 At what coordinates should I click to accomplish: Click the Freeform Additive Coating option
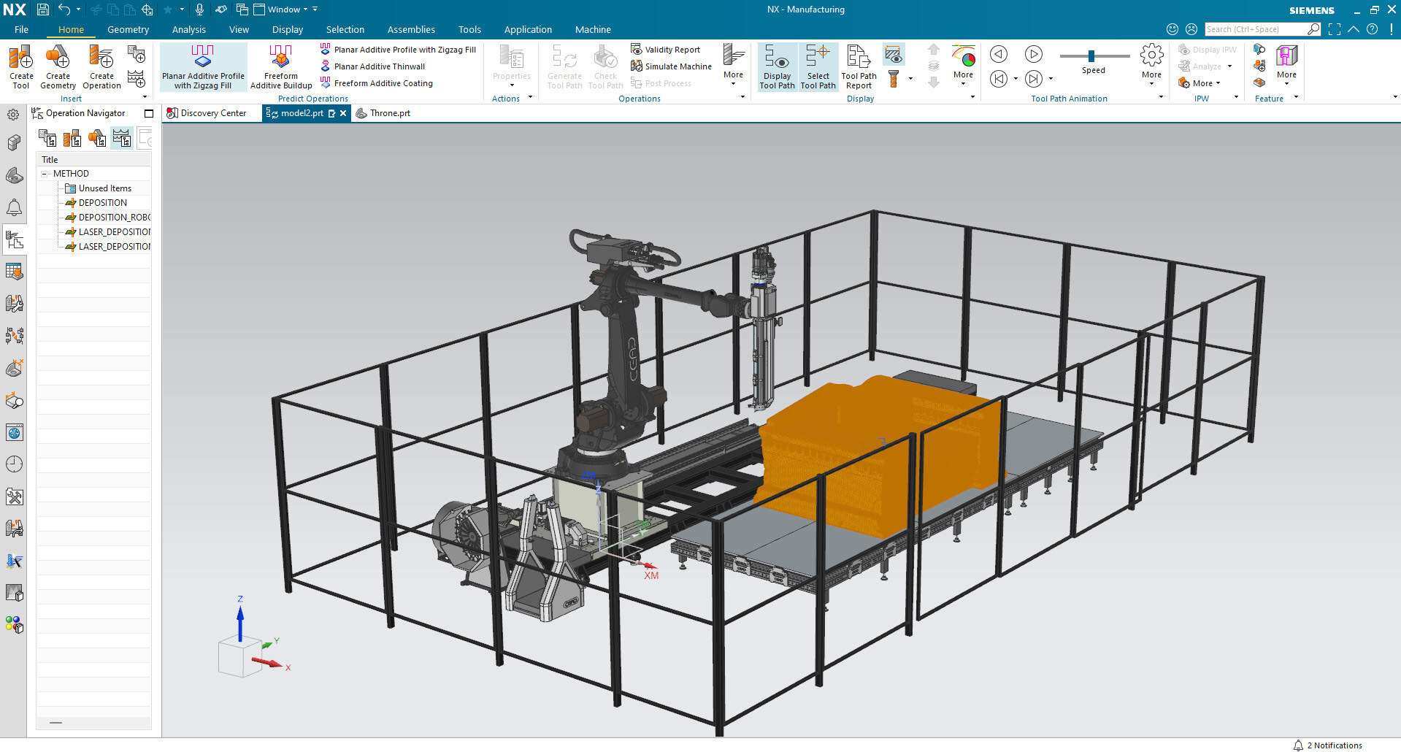point(376,83)
